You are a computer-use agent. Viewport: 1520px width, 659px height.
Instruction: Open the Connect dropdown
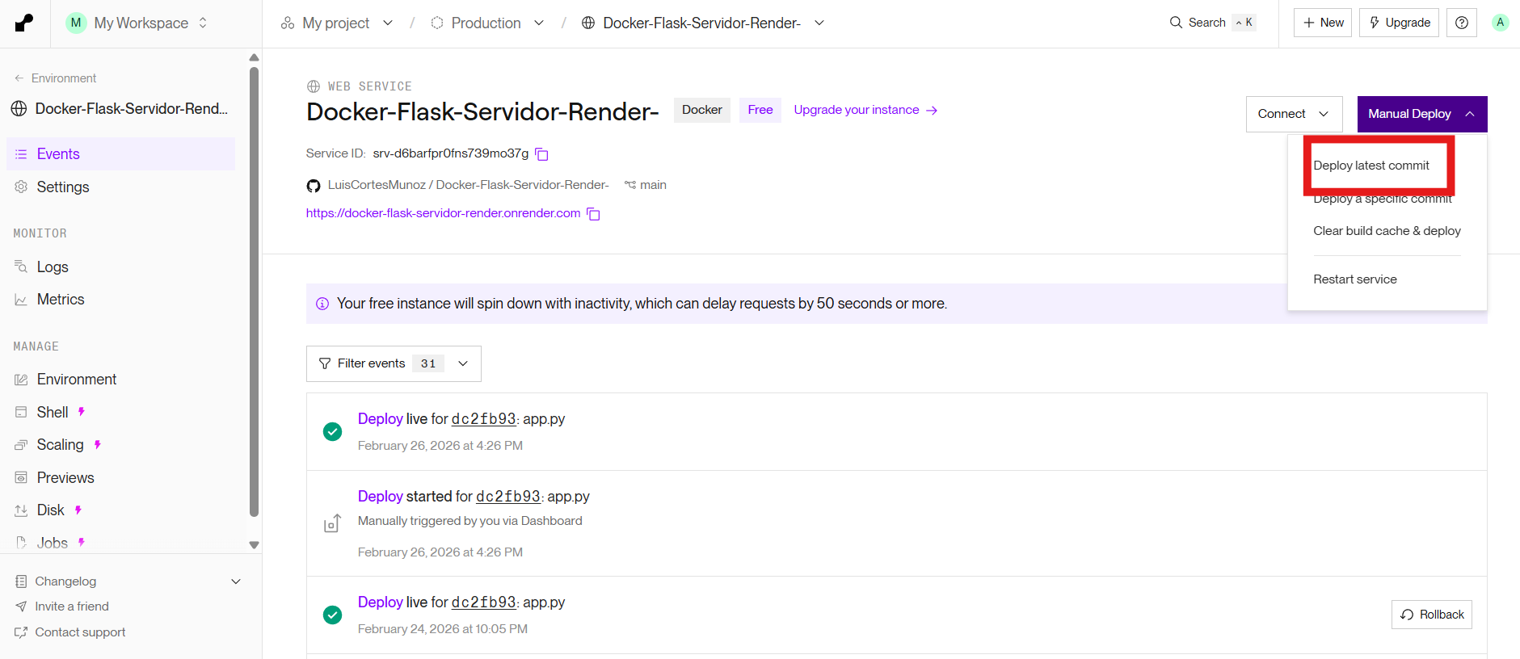(1294, 114)
